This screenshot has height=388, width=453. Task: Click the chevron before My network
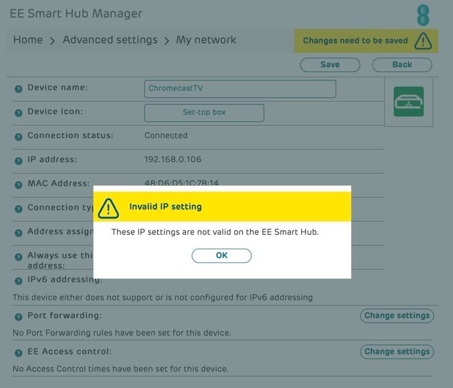[x=166, y=41]
